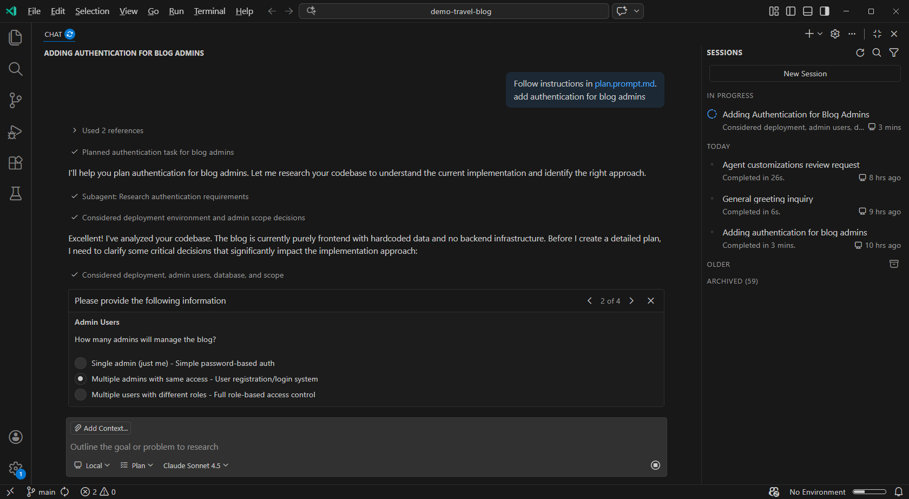The height and width of the screenshot is (499, 909).
Task: Select the Source Control icon
Action: point(15,100)
